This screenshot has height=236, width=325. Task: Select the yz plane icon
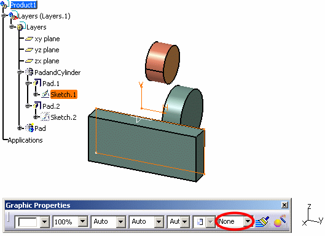[x=29, y=50]
